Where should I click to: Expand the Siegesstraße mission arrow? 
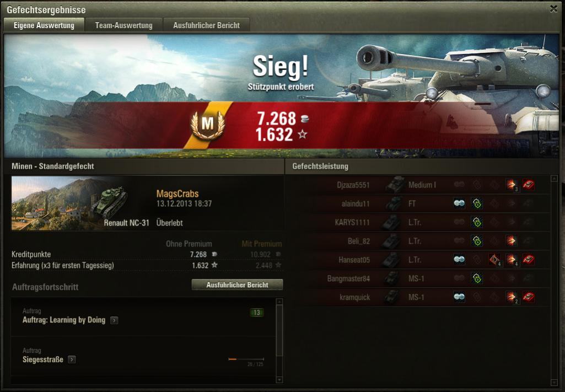pyautogui.click(x=72, y=359)
